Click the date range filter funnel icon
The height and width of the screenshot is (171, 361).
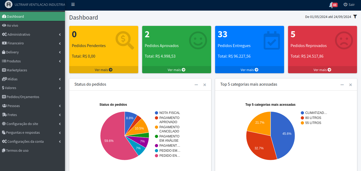tap(355, 17)
